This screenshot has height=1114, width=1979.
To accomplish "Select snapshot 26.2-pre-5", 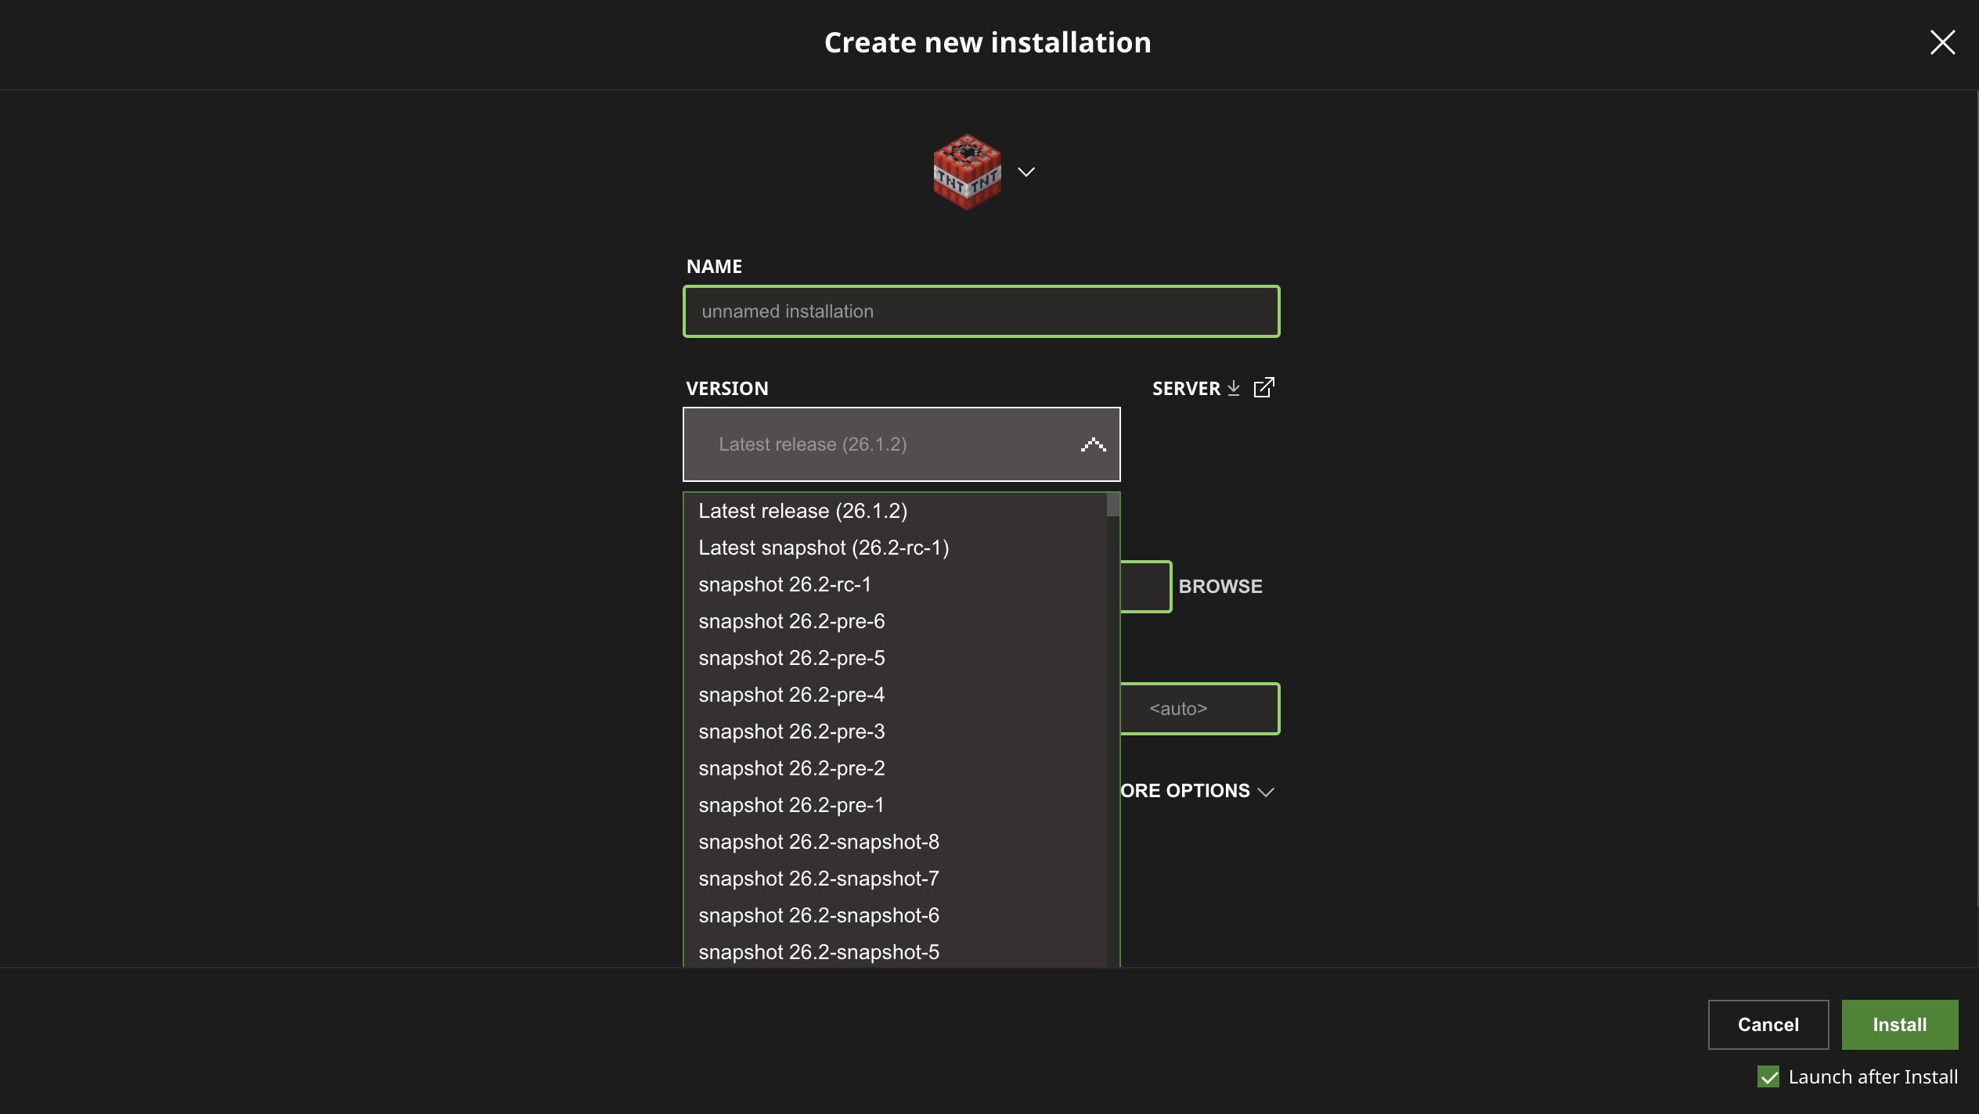I will click(896, 658).
